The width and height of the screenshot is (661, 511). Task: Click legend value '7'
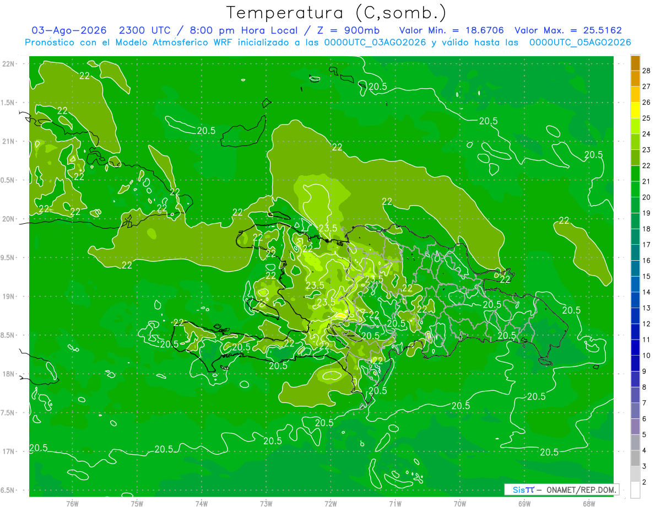(645, 403)
